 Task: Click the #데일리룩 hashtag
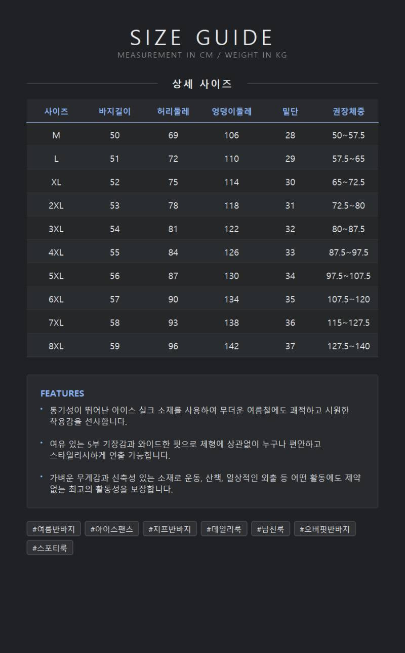(x=224, y=529)
